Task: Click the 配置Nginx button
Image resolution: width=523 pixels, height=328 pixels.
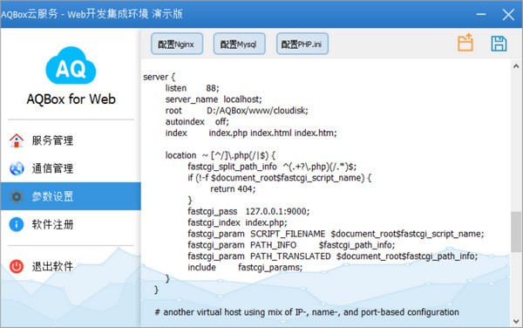Action: 177,44
